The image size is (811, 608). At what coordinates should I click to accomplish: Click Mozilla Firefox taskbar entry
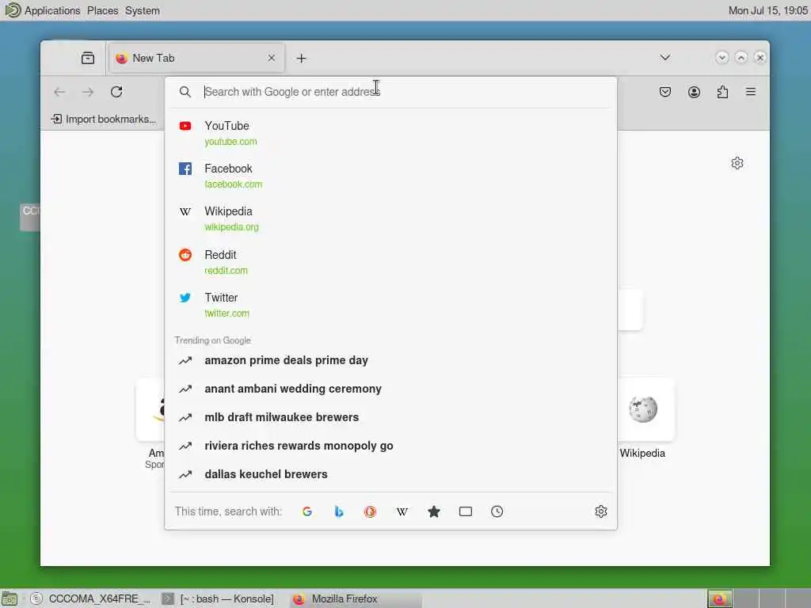[356, 598]
